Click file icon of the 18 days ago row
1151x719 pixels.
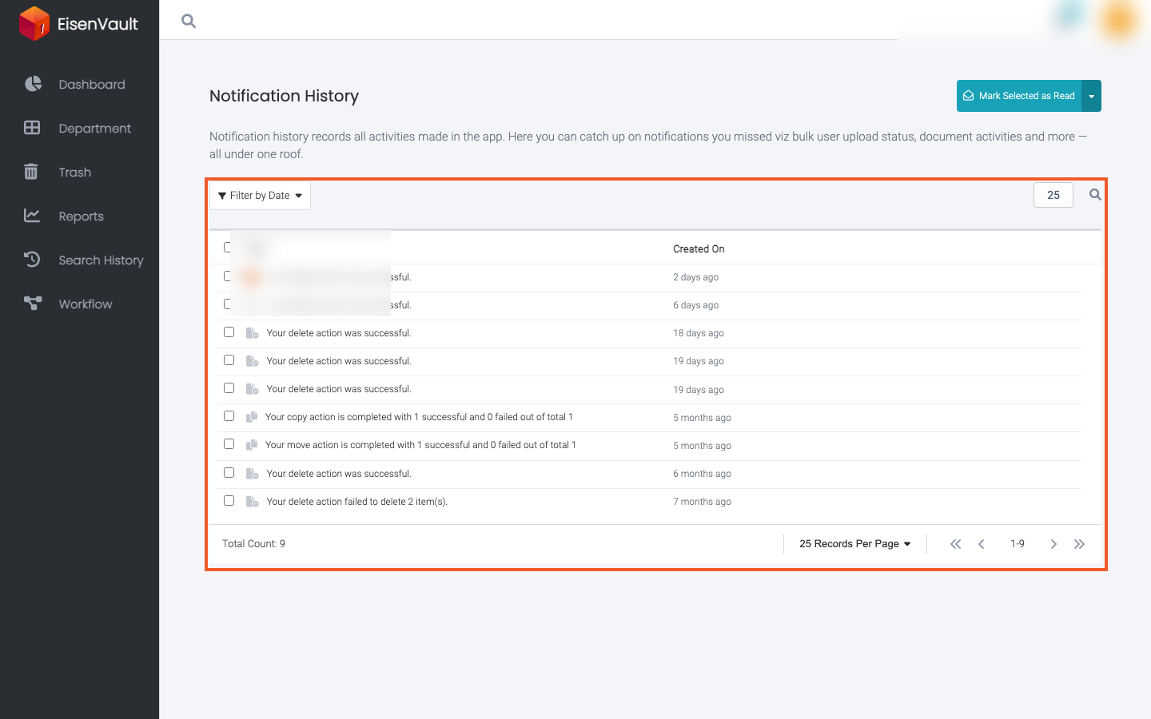point(252,333)
